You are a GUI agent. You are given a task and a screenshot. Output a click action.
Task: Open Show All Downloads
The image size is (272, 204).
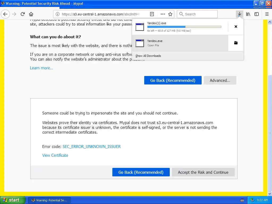click(148, 56)
